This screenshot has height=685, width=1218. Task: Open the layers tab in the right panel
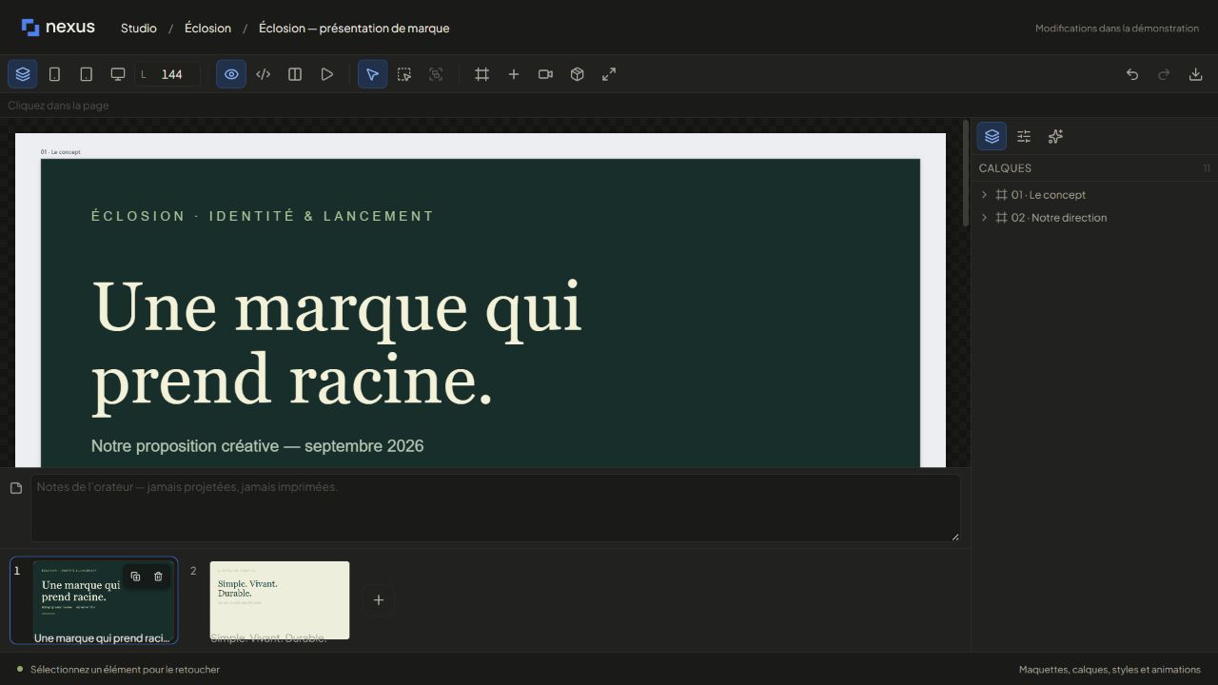pyautogui.click(x=992, y=136)
